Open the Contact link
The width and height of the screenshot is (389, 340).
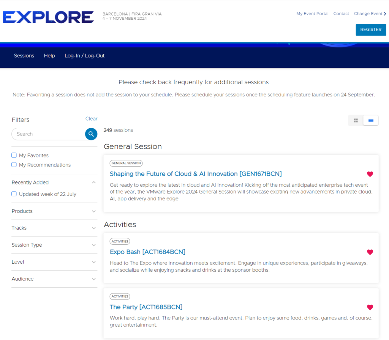pos(341,14)
